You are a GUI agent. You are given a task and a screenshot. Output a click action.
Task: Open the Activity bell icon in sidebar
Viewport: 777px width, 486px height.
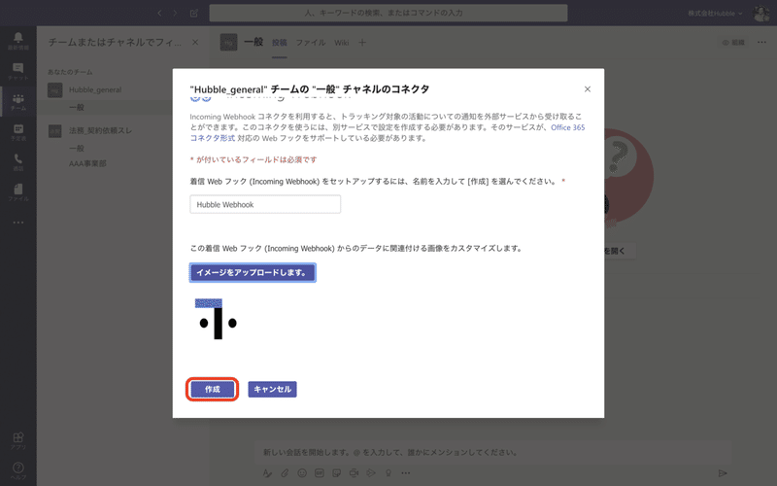click(18, 41)
